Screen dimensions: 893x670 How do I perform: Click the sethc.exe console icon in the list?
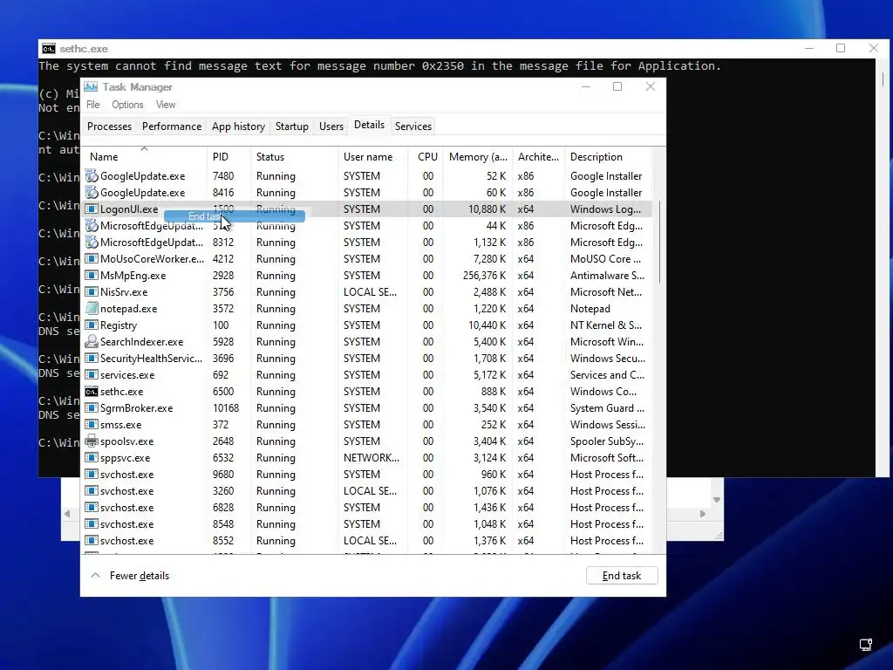pos(91,392)
